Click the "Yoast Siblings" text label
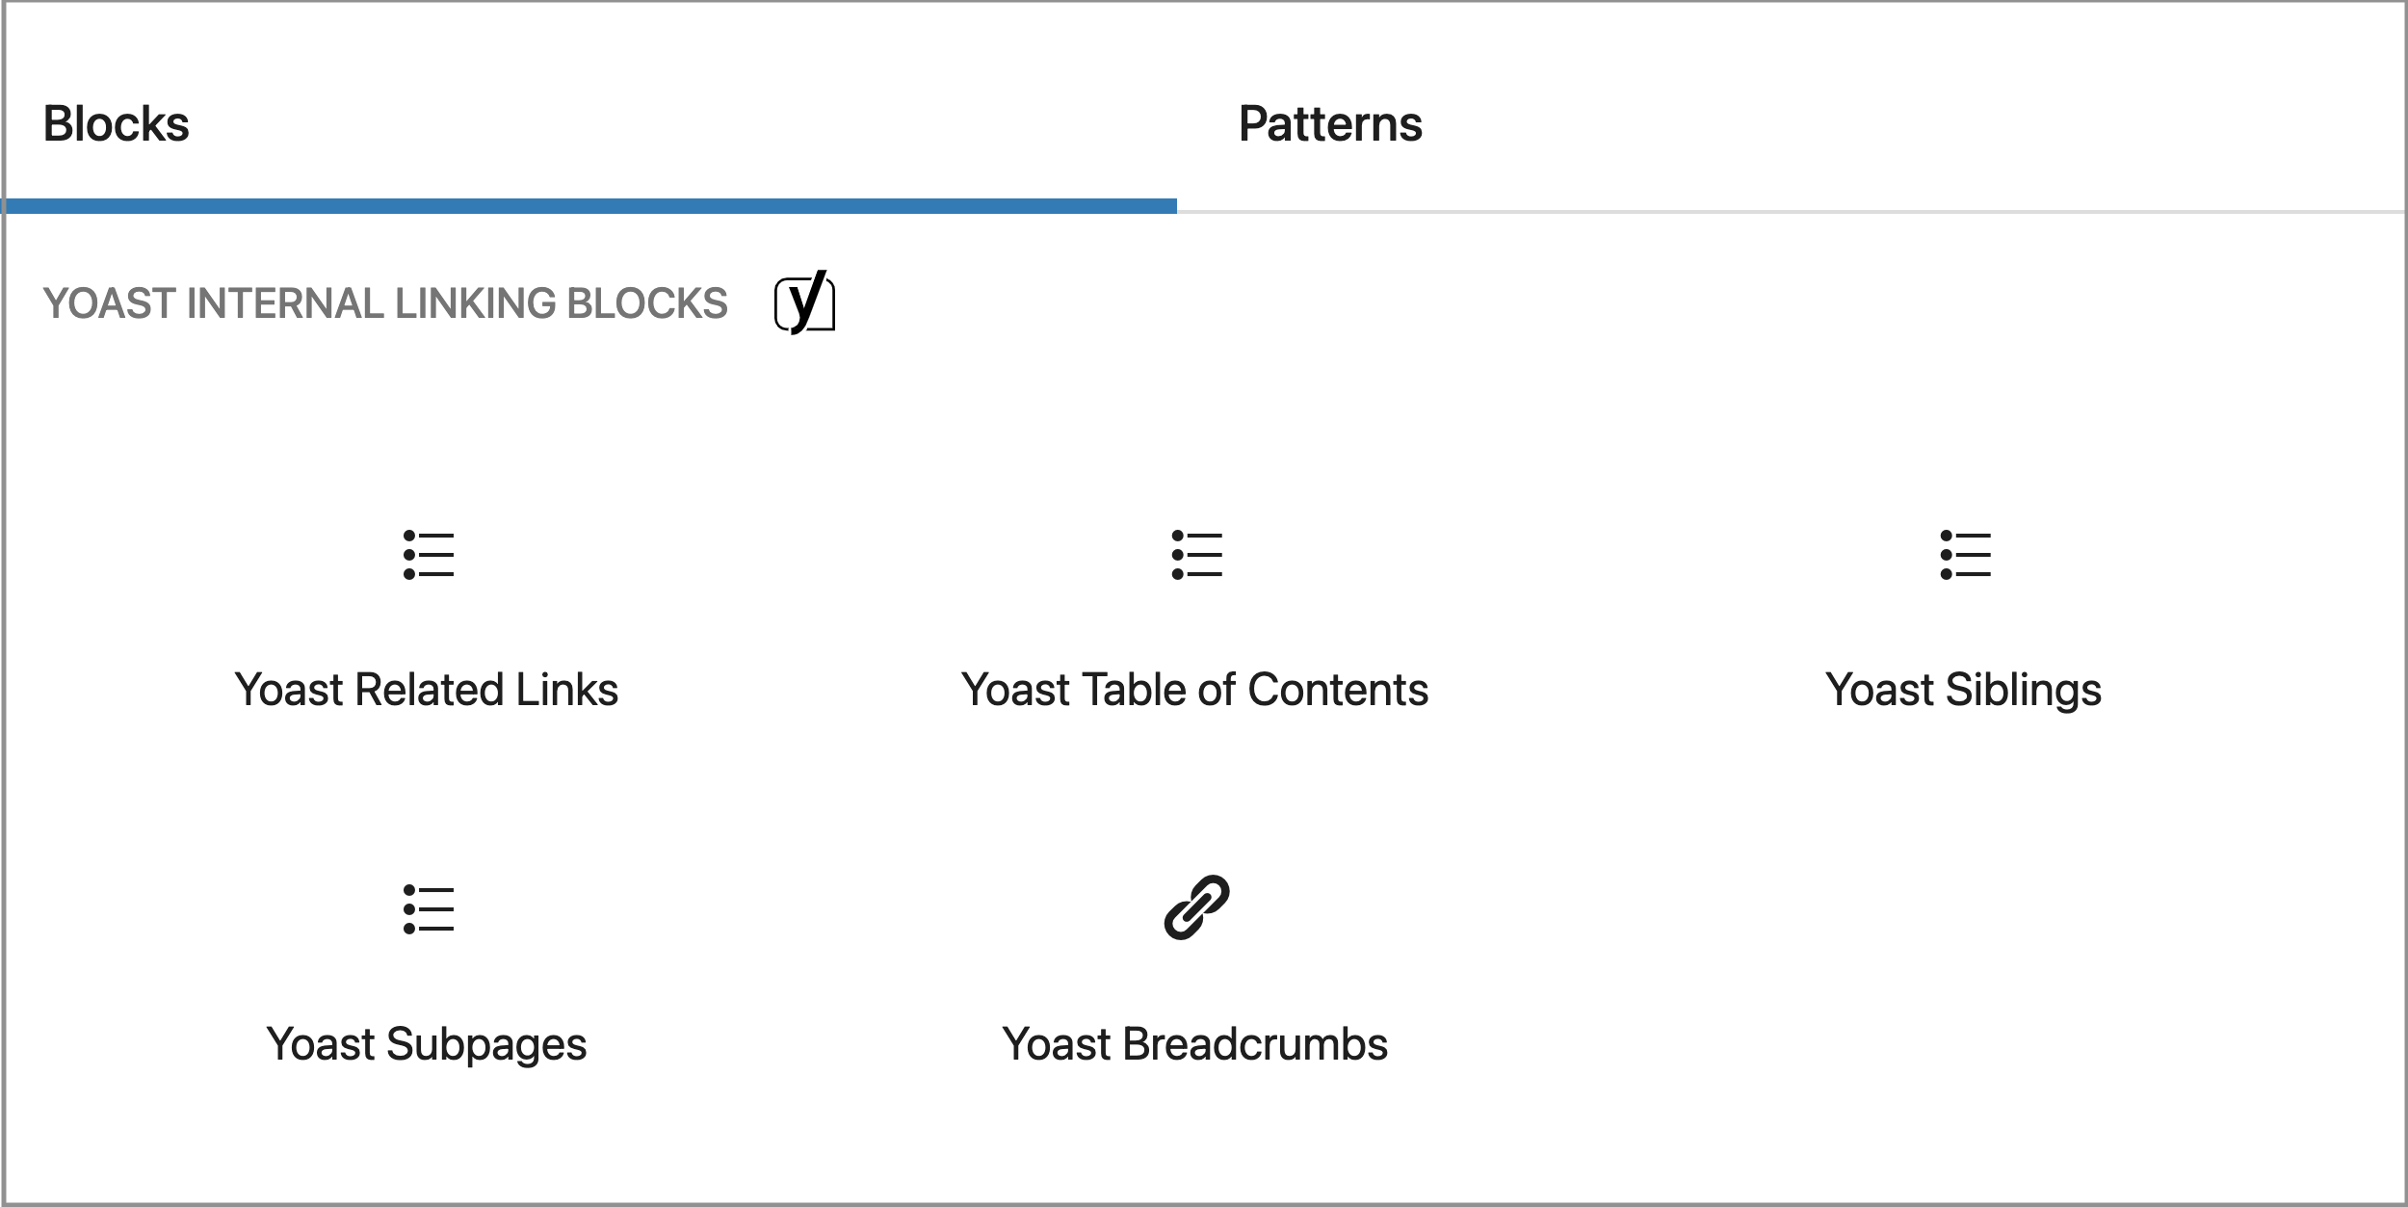This screenshot has width=2408, height=1207. 1964,690
